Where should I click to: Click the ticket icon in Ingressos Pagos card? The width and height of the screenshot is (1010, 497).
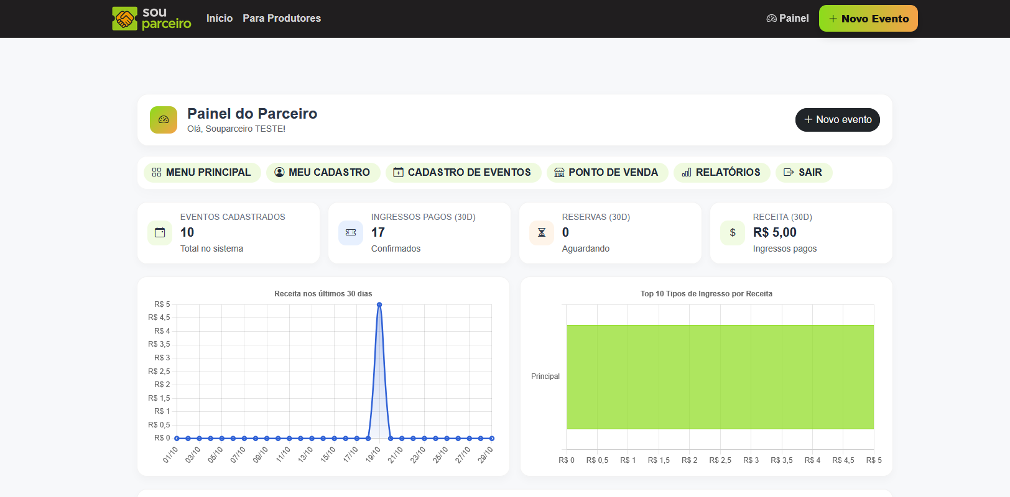(x=351, y=233)
